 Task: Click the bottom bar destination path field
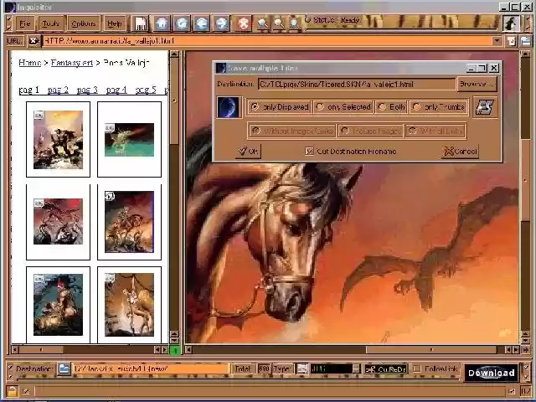pos(151,368)
